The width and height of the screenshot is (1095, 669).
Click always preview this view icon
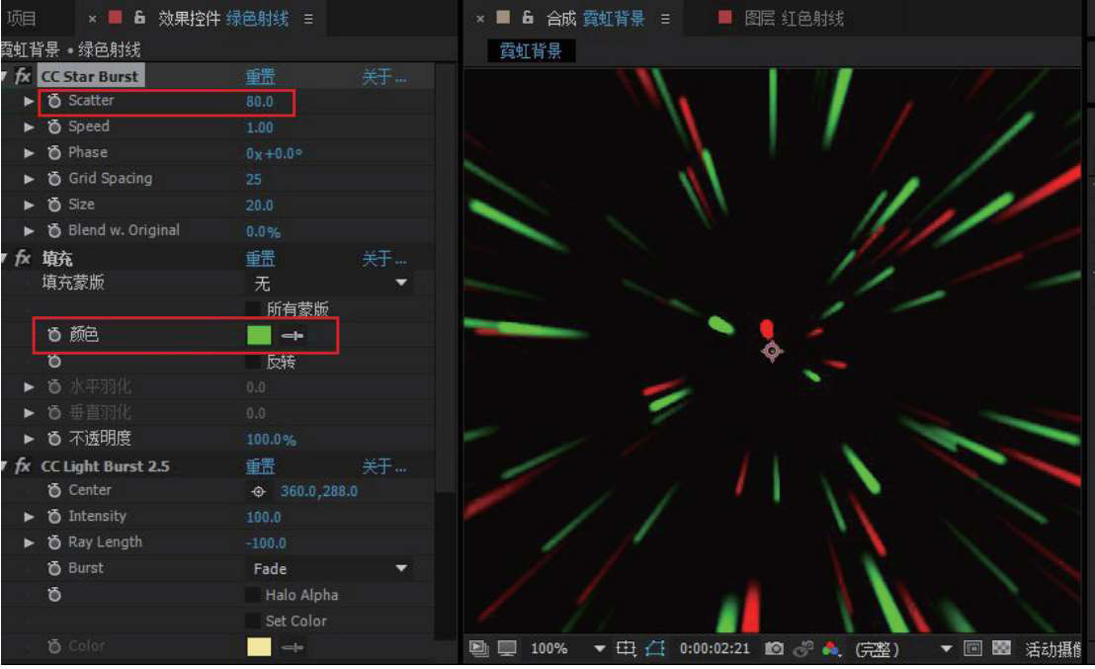click(x=479, y=649)
